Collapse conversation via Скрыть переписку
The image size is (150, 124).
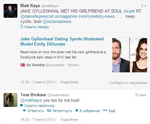pyautogui.click(x=40, y=106)
